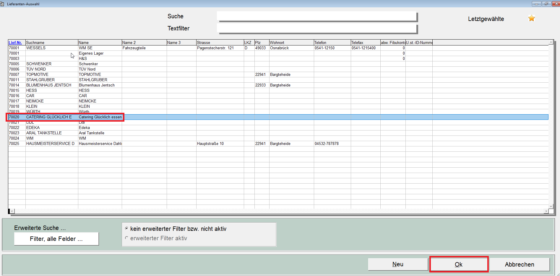The height and width of the screenshot is (276, 560).
Task: Click the 'Catering Glücklich essen' name cell
Action: (x=100, y=117)
